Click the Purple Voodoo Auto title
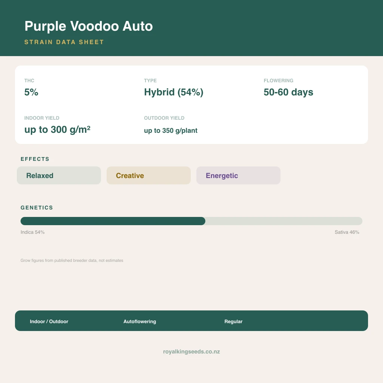This screenshot has width=383, height=383. 88,26
